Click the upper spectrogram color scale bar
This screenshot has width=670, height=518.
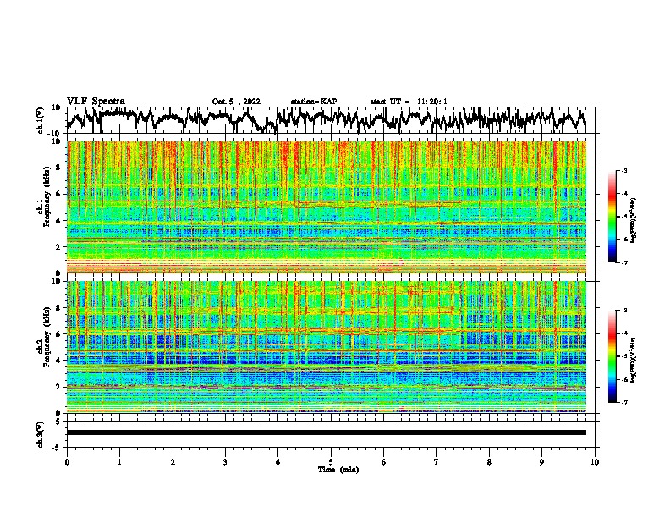(x=612, y=216)
